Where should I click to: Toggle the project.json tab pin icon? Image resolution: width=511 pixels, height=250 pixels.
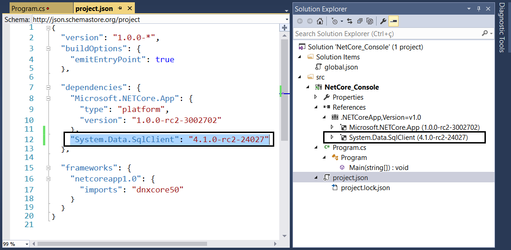(x=120, y=9)
